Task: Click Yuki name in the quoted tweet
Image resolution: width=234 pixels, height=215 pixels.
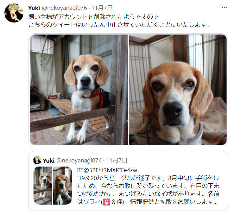Action: point(49,161)
